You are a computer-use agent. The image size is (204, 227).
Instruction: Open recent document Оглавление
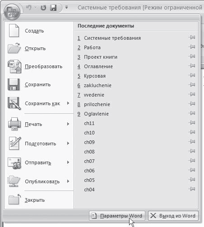coord(95,66)
